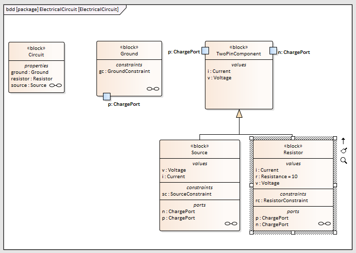Viewport: 356px width, 253px height.
Task: Select port n square on TwoPinComponent block
Action: (x=273, y=51)
